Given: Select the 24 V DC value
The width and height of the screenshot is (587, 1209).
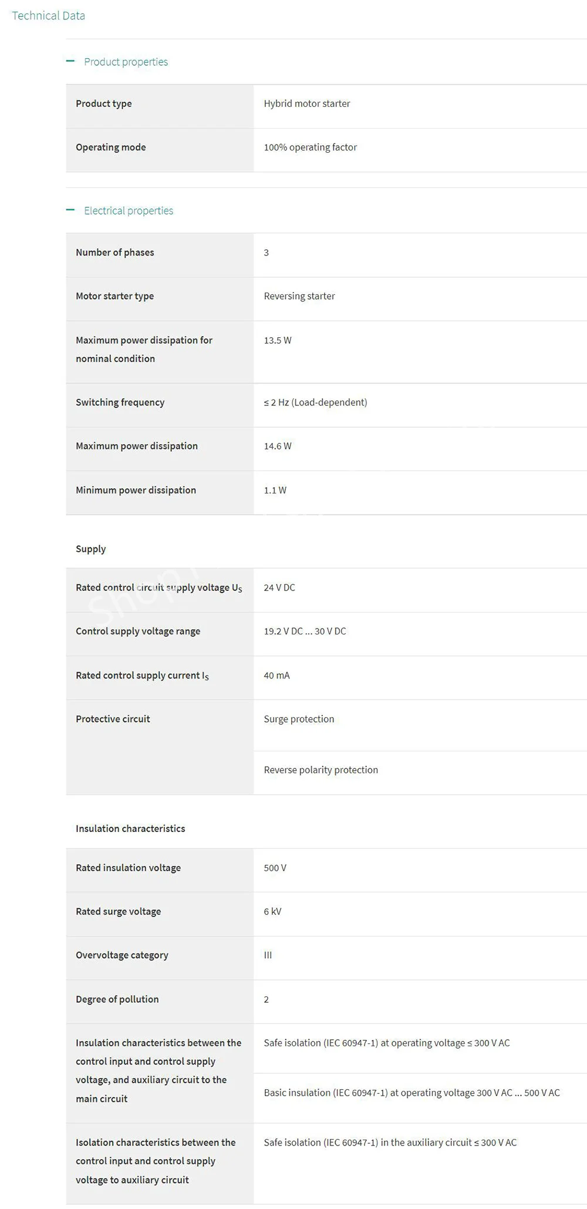Looking at the screenshot, I should (279, 587).
